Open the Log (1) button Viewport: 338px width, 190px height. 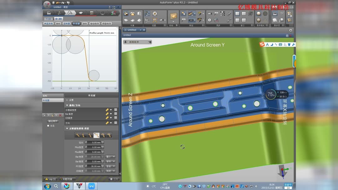click(50, 179)
